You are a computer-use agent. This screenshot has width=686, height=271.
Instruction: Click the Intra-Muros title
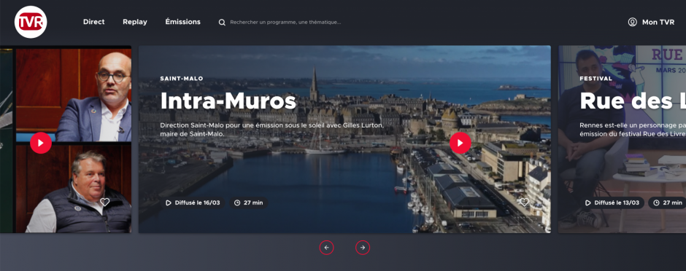pyautogui.click(x=228, y=101)
